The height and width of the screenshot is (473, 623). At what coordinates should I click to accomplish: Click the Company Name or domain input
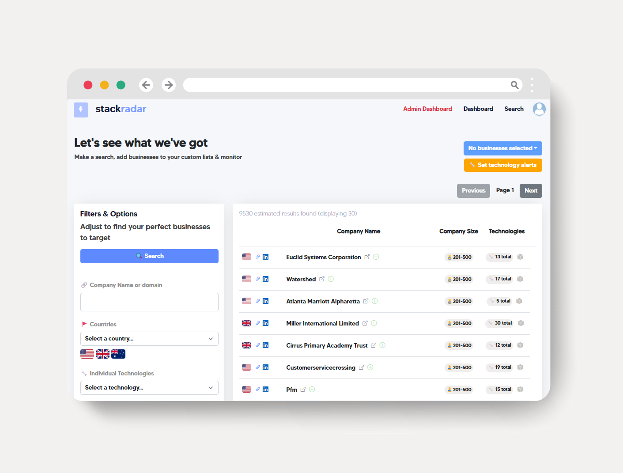click(149, 302)
